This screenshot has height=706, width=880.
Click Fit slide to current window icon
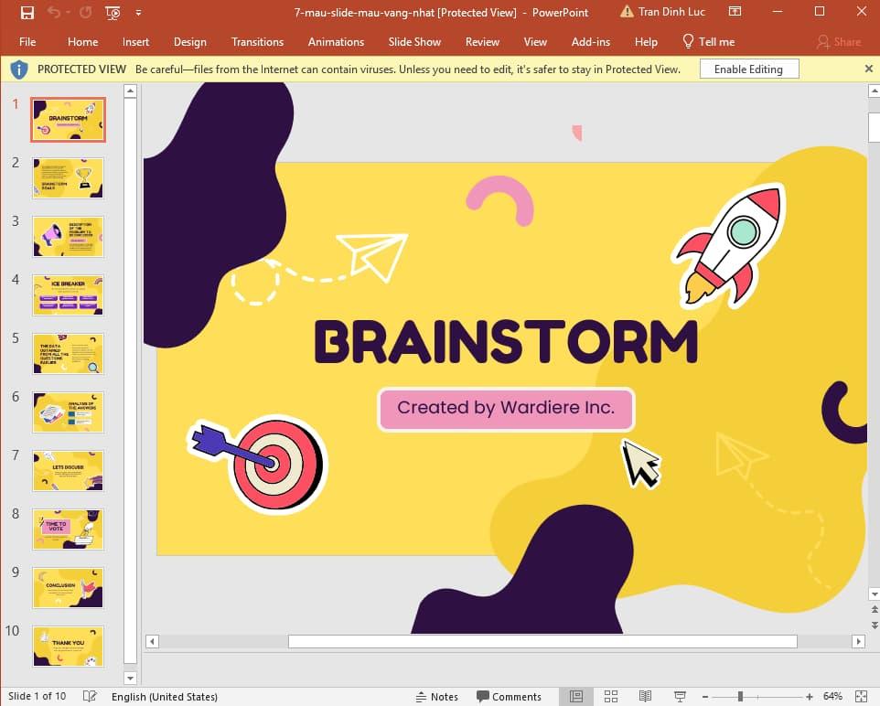coord(861,696)
